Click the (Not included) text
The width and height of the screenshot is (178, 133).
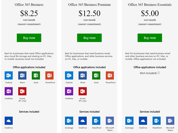pyautogui.click(x=148, y=73)
